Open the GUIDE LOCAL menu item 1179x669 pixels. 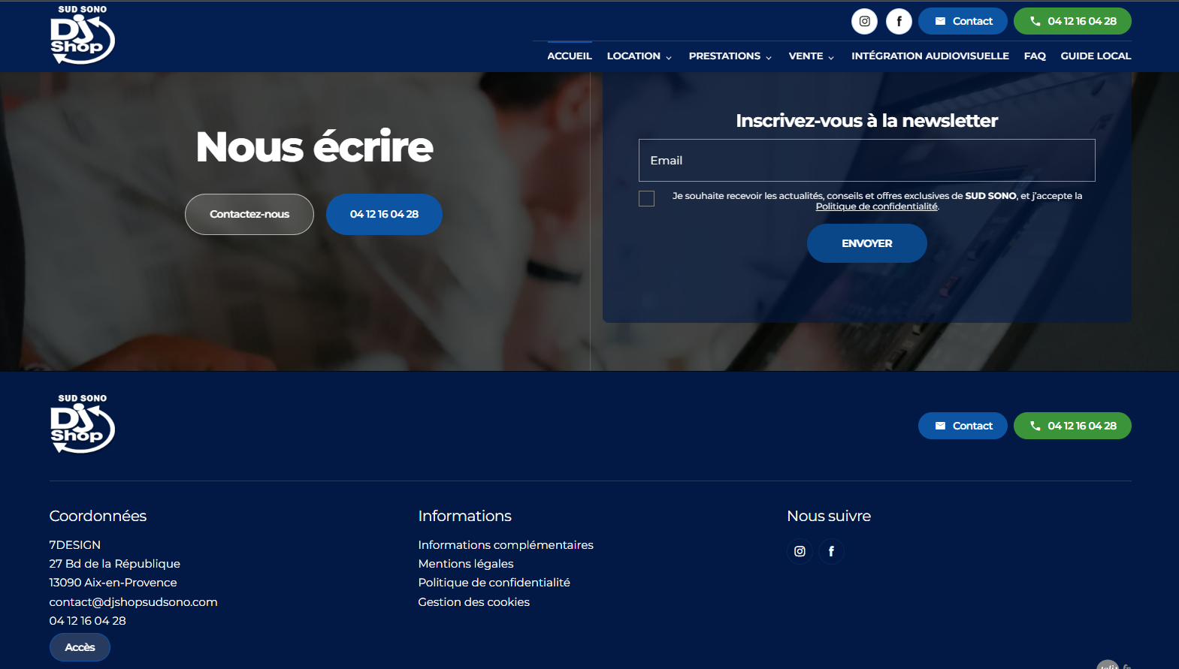[1096, 56]
